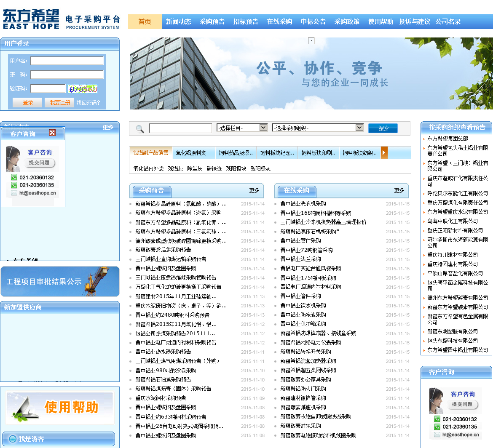Open 采购预告 in navigation bar

tap(212, 21)
